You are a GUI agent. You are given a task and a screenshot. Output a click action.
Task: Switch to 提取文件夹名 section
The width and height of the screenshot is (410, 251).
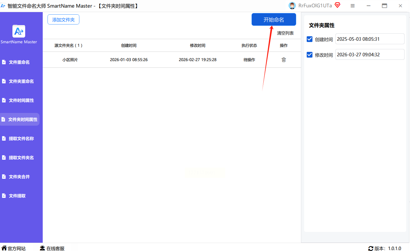pos(21,158)
